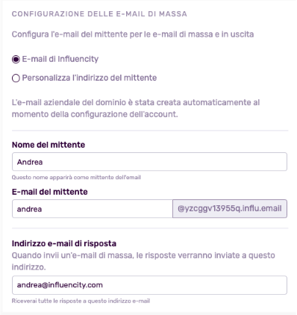Click the Configura l'e-mail del mittente description text
This screenshot has width=297, height=315.
point(133,34)
